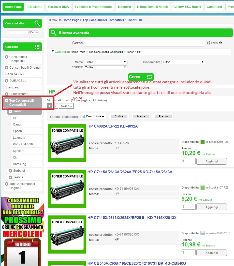The height and width of the screenshot is (266, 234).
Task: Expand the DURACELL category plus icon
Action: pos(7,81)
